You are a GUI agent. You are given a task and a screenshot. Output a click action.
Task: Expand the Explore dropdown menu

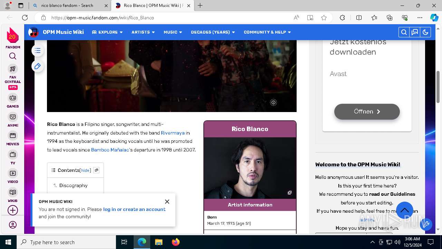[x=107, y=32]
